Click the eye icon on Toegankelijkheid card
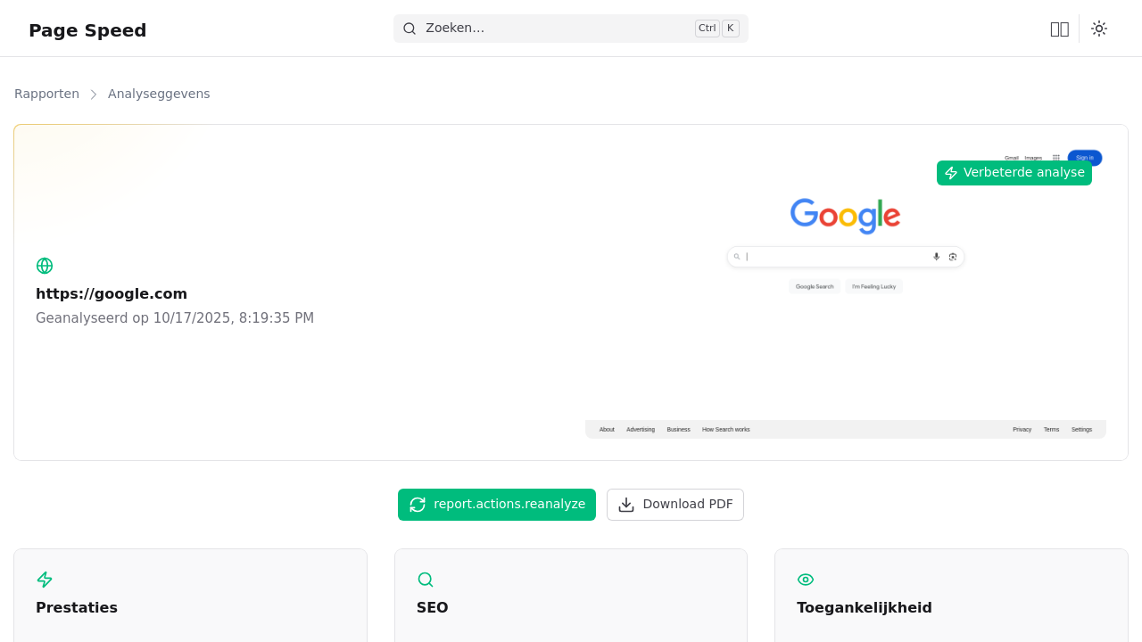 click(x=806, y=580)
